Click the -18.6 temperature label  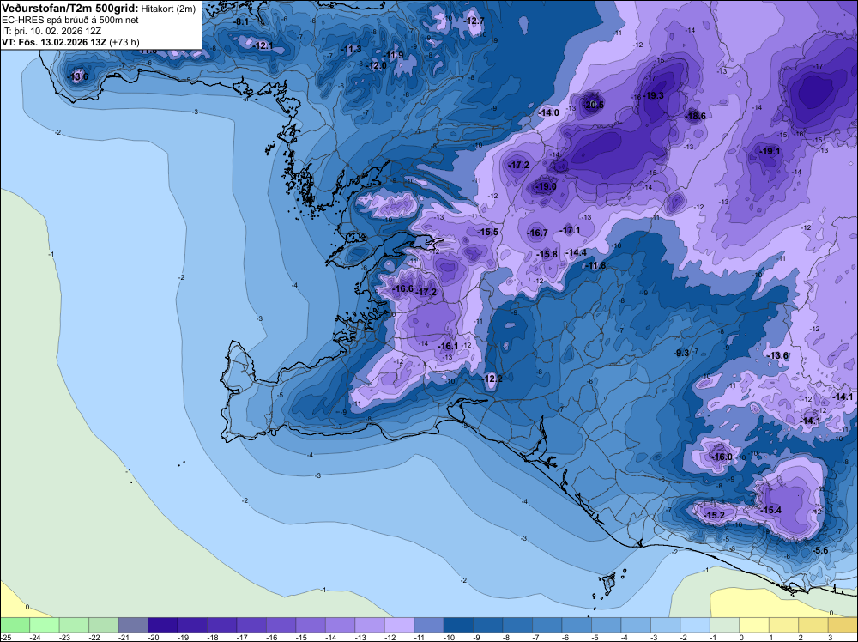pyautogui.click(x=695, y=116)
